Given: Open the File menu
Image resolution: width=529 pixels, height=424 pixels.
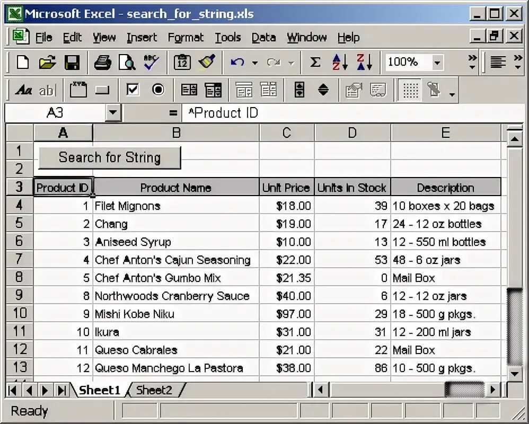Looking at the screenshot, I should click(x=44, y=37).
